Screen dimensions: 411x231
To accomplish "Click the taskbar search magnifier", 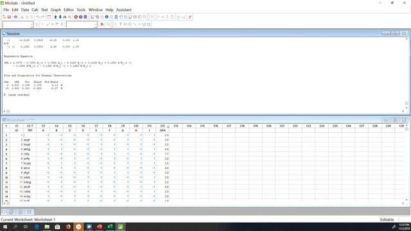I will (15, 227).
